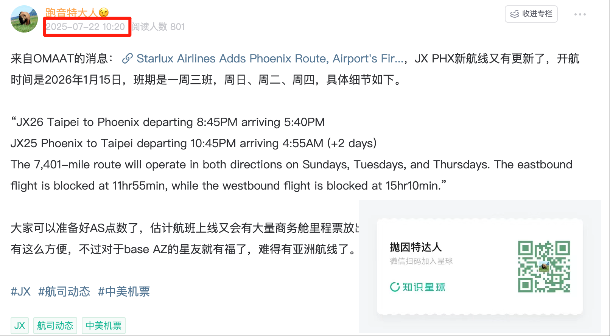Select the 航司动态 tag chip
The image size is (610, 336).
pyautogui.click(x=55, y=325)
